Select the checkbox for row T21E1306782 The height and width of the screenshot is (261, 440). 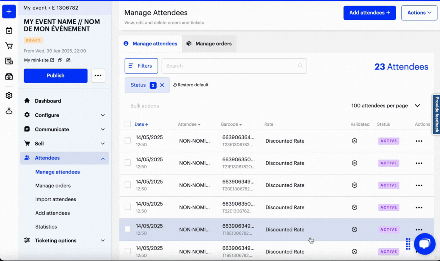pos(127,163)
